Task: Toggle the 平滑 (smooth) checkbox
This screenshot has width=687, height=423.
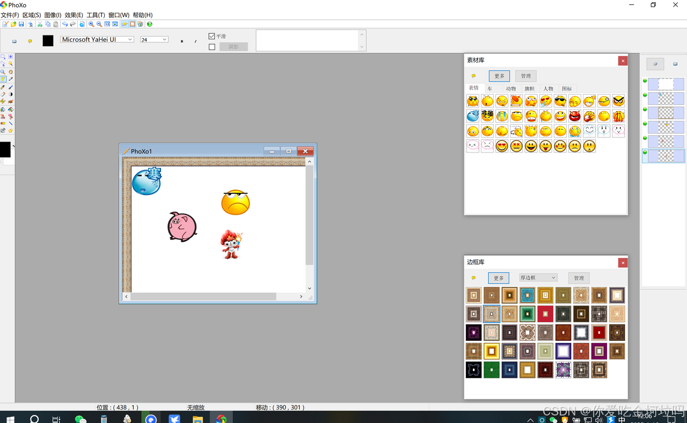Action: [211, 36]
